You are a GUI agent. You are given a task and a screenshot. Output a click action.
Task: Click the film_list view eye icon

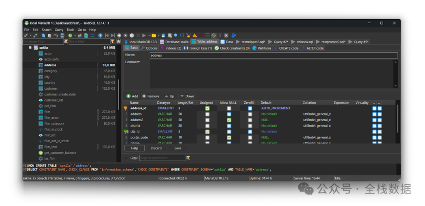pos(41,135)
